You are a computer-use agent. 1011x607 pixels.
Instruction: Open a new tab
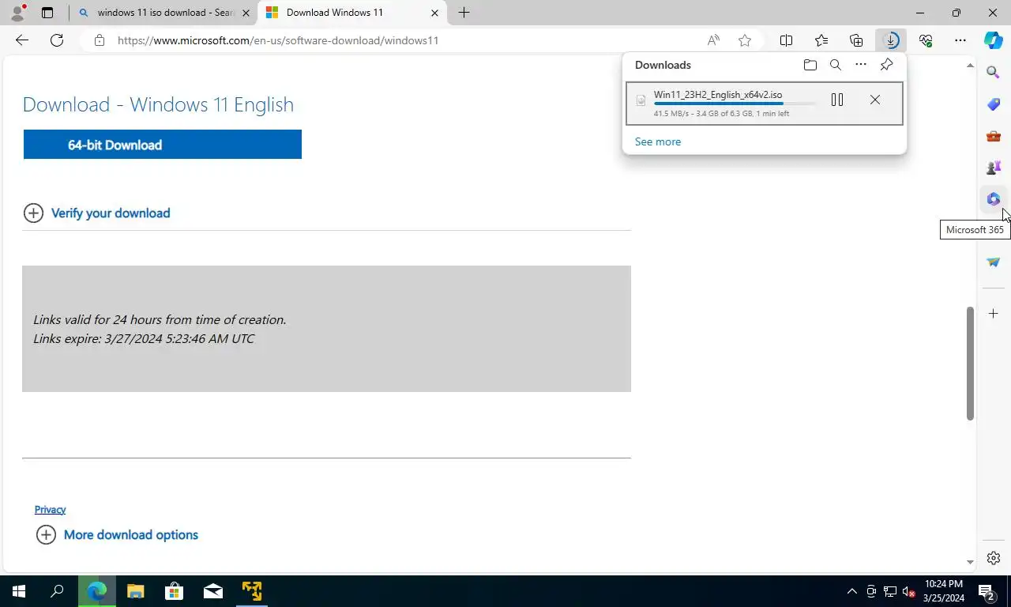click(464, 13)
